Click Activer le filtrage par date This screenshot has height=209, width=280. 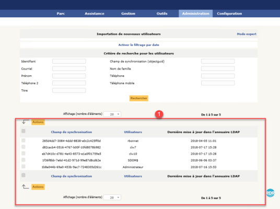coord(139,45)
